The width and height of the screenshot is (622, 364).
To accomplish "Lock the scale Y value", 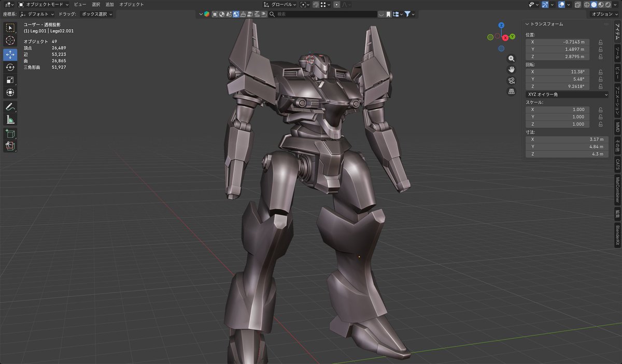I will pyautogui.click(x=600, y=117).
